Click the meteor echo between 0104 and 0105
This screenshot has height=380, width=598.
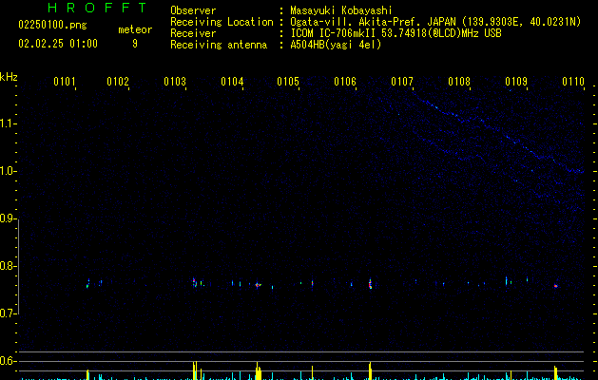259,285
